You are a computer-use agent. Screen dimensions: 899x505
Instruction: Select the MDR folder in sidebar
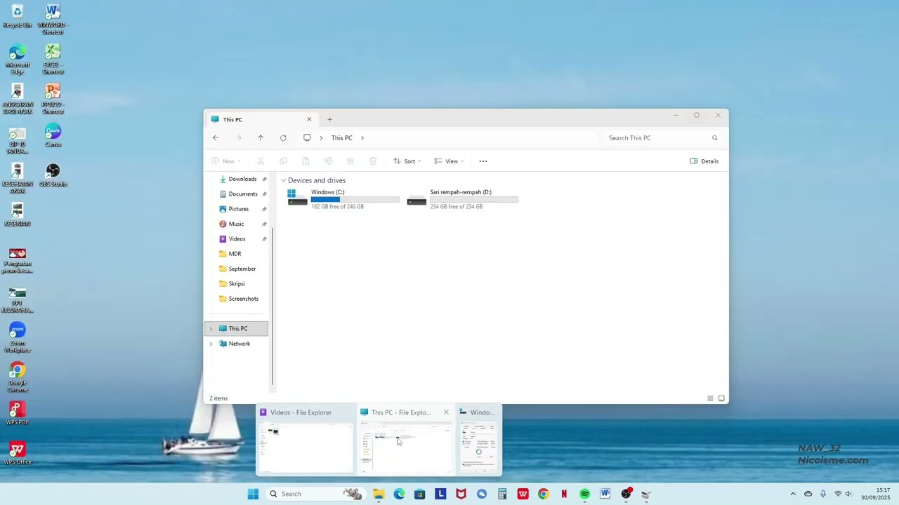pos(236,254)
